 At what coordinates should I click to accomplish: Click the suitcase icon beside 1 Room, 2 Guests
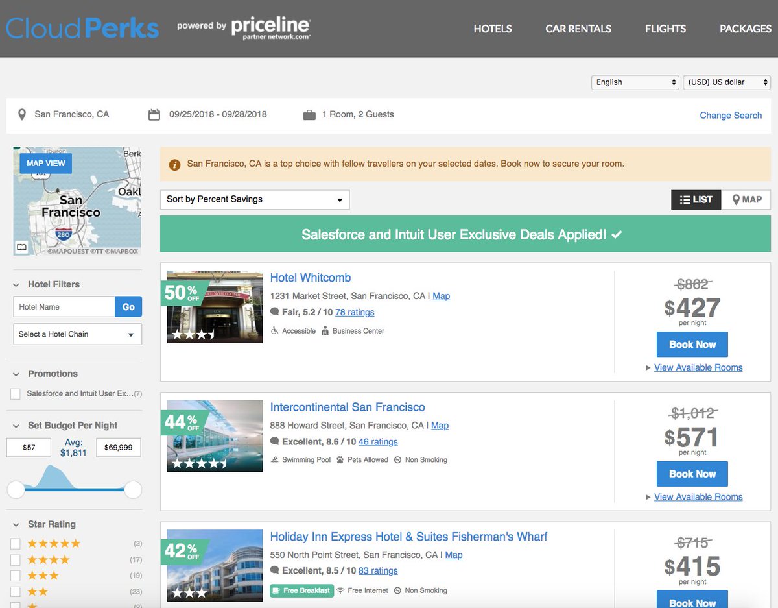point(309,115)
